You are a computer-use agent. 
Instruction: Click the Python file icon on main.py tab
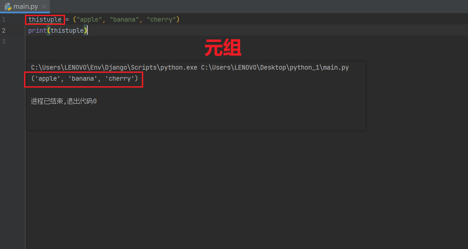8,6
